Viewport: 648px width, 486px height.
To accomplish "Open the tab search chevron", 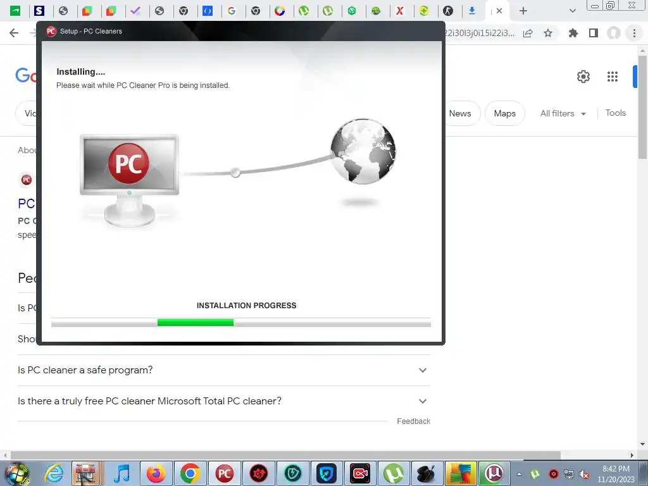I will tap(572, 11).
